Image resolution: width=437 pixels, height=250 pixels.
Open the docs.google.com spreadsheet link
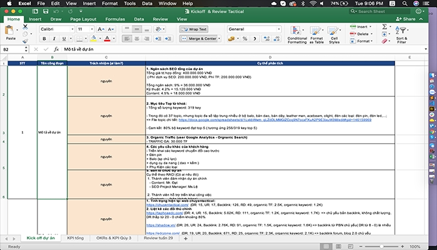tap(275, 120)
